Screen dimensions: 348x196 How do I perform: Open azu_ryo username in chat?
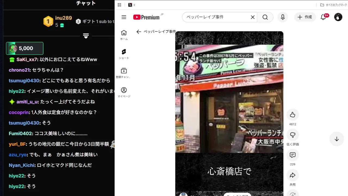coord(18,155)
